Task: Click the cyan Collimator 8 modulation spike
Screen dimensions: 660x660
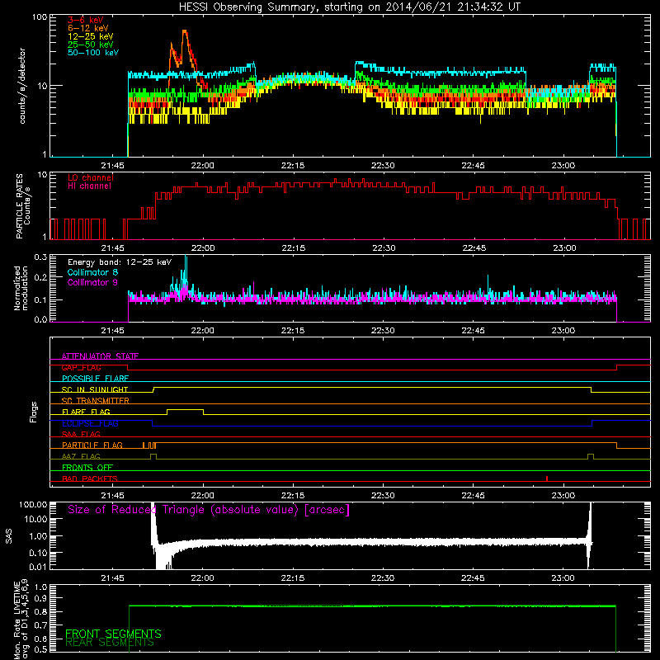Action: click(186, 265)
